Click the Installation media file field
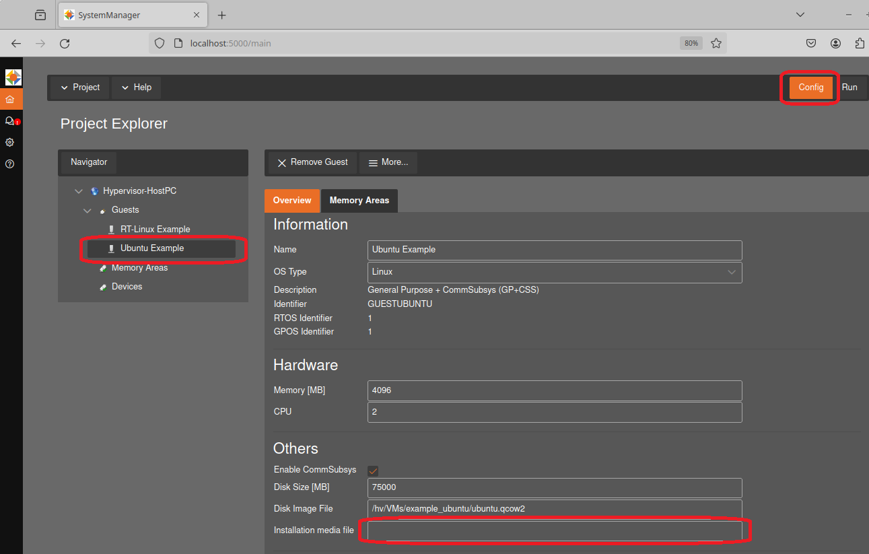This screenshot has width=869, height=554. coord(555,530)
